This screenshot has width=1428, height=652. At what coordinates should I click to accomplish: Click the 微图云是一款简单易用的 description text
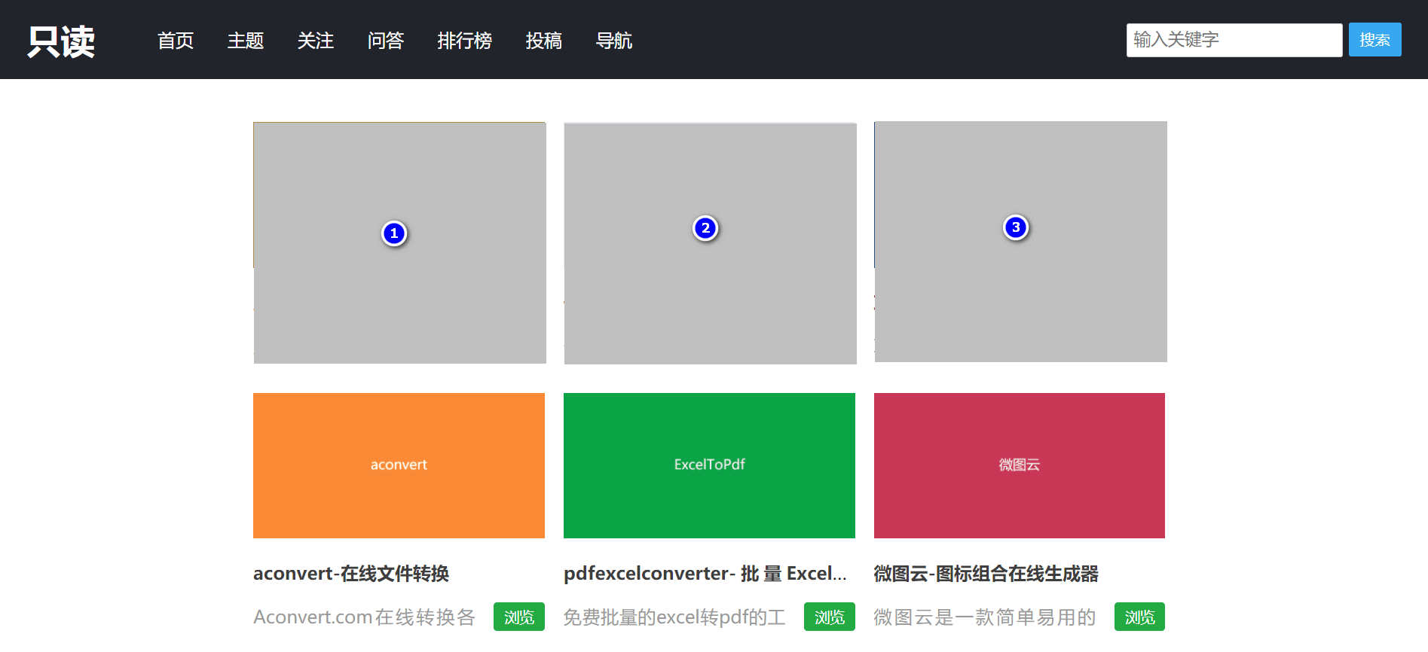[x=985, y=617]
